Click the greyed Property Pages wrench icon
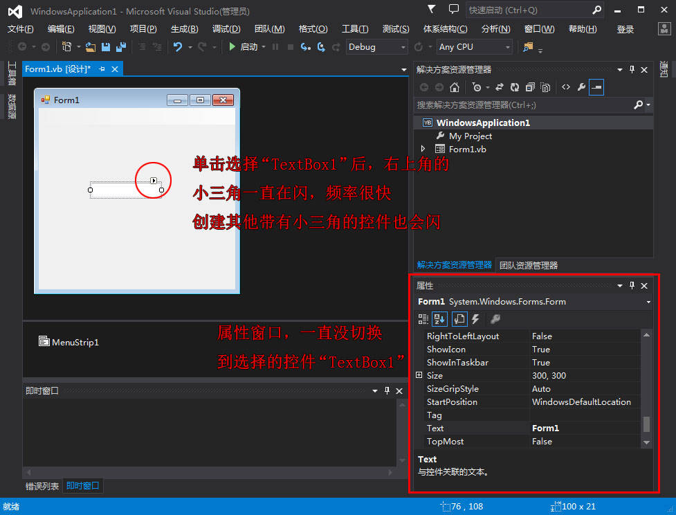The image size is (676, 515). (x=495, y=319)
